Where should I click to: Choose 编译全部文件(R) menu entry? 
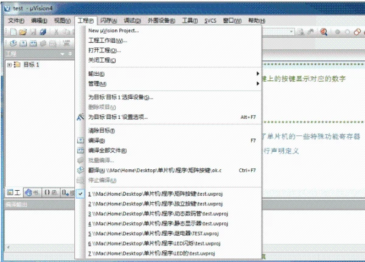point(168,150)
